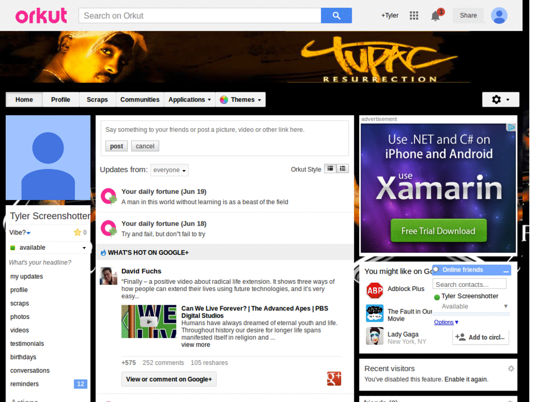Click the Themes color wheel icon
The width and height of the screenshot is (536, 402).
pyautogui.click(x=224, y=100)
